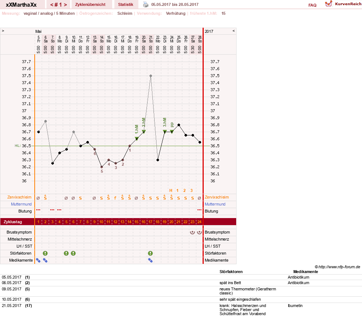Click cervical mucus 'f' symbol on day 12
Viewport: 362px width, 331px height.
coord(115,198)
